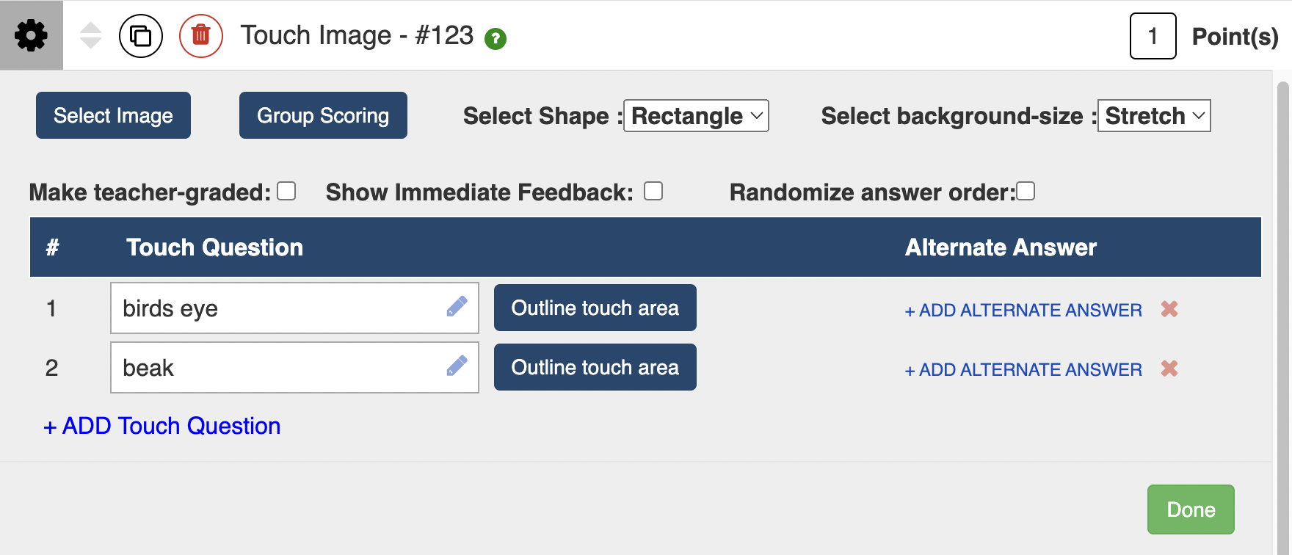Click the Select Image button
The width and height of the screenshot is (1292, 555).
pyautogui.click(x=113, y=115)
